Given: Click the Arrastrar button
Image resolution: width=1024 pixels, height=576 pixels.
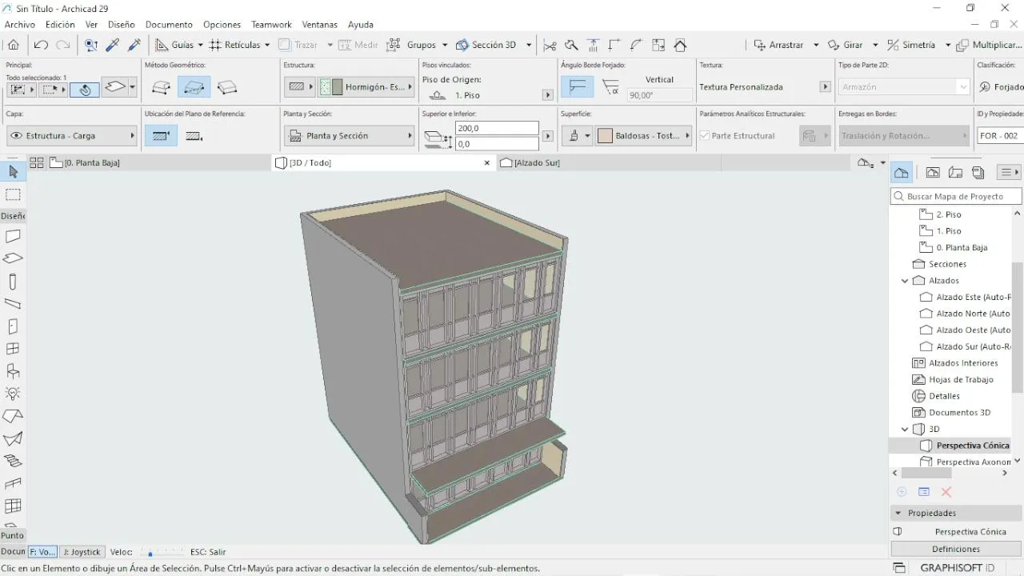Looking at the screenshot, I should [778, 45].
